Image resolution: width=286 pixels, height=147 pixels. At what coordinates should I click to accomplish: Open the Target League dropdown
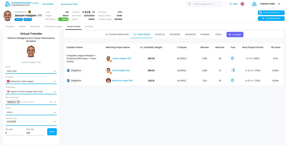31,92
